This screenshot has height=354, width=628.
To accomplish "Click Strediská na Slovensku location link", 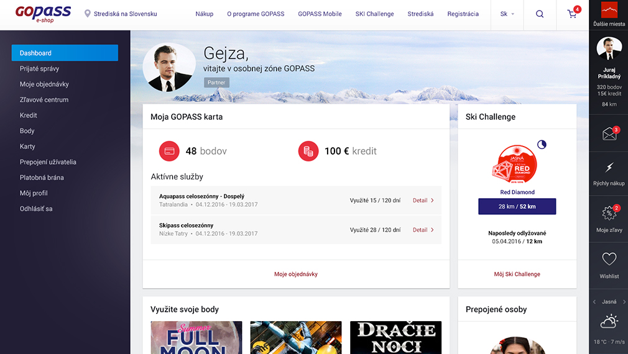I will (126, 14).
